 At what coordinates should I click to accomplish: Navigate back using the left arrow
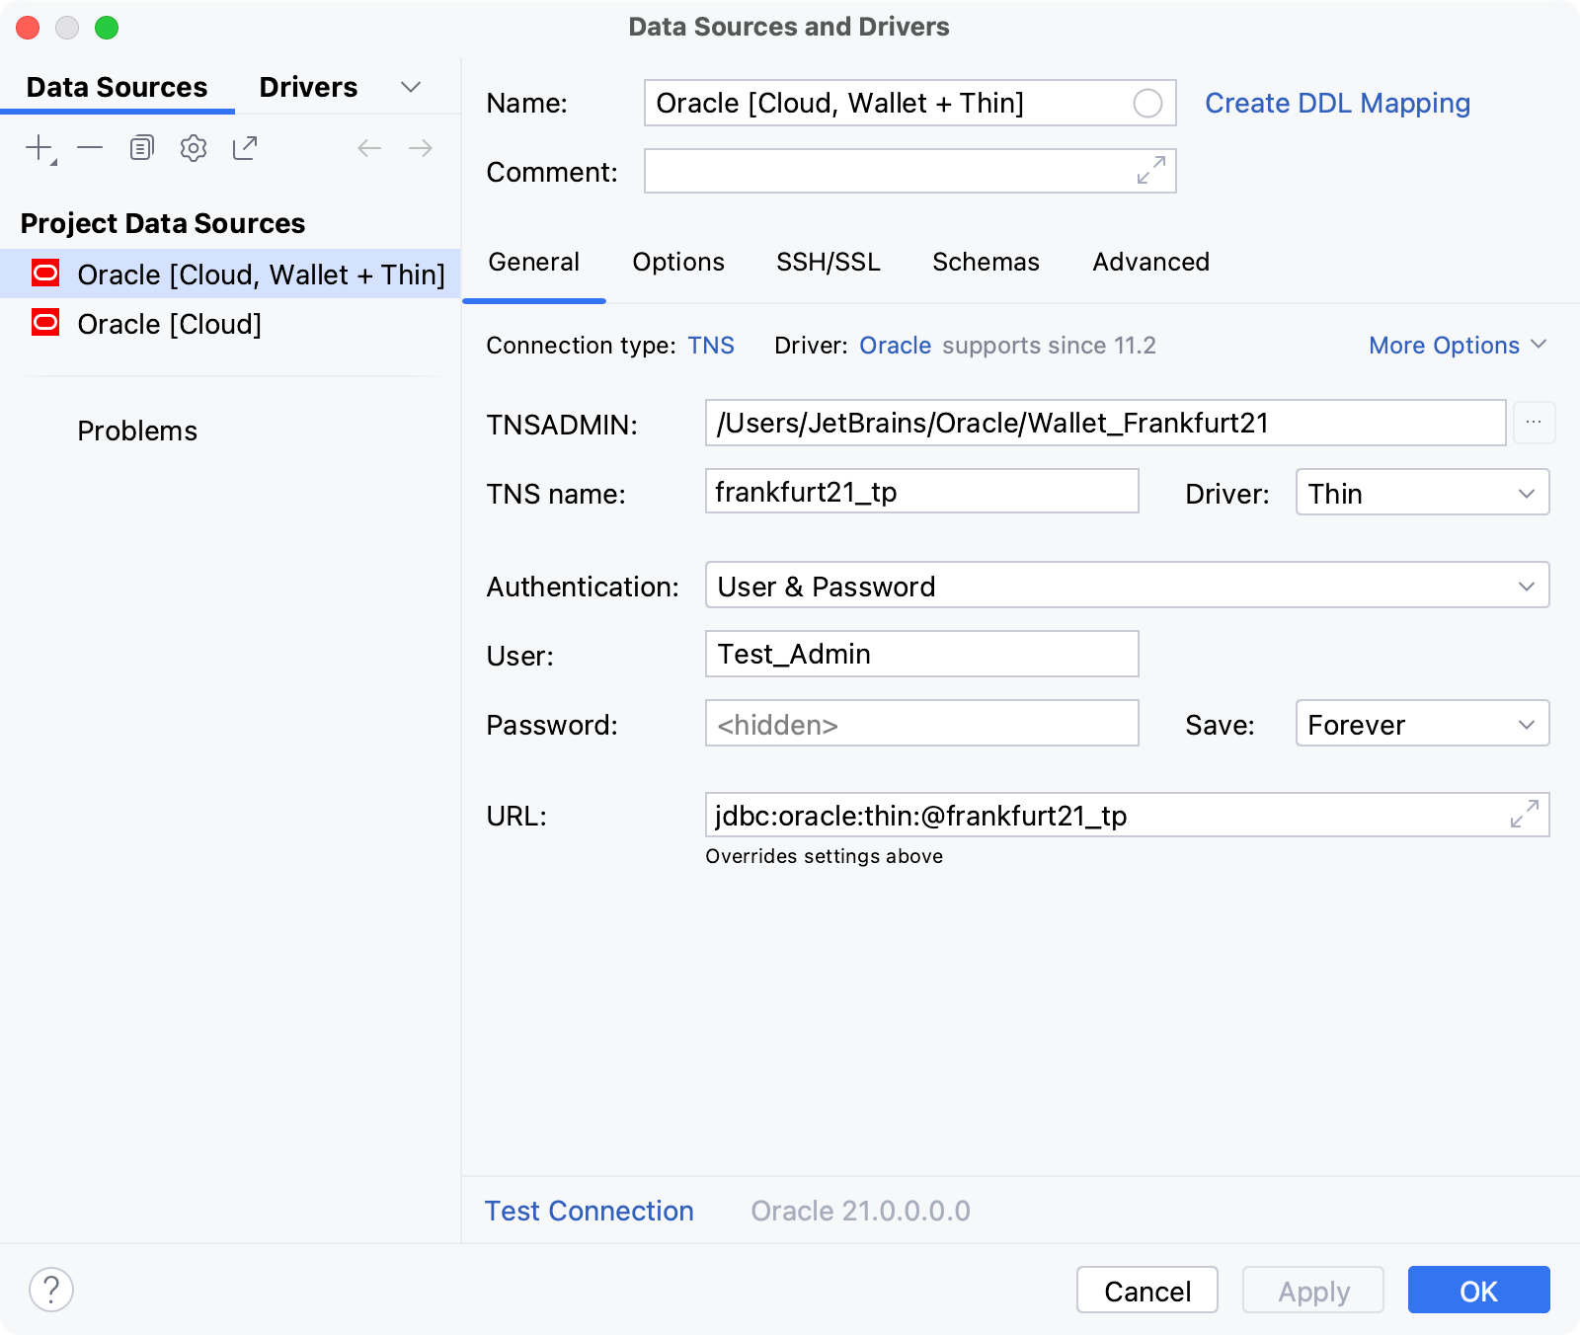pos(369,146)
